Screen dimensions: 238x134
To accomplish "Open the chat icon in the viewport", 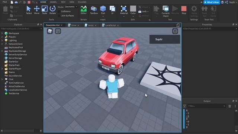I will tap(58, 31).
